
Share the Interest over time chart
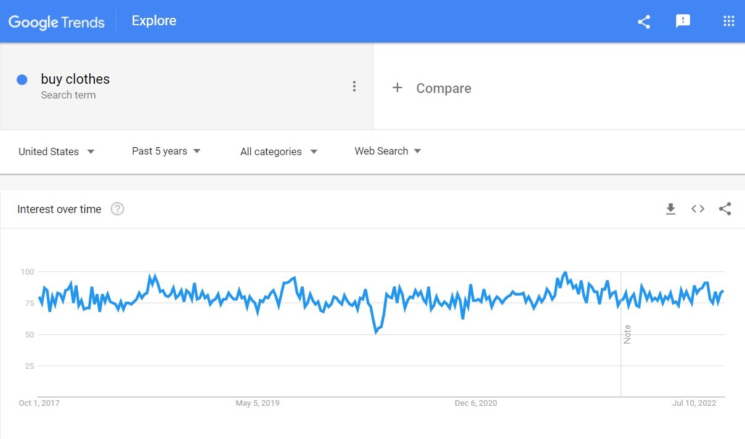coord(725,209)
